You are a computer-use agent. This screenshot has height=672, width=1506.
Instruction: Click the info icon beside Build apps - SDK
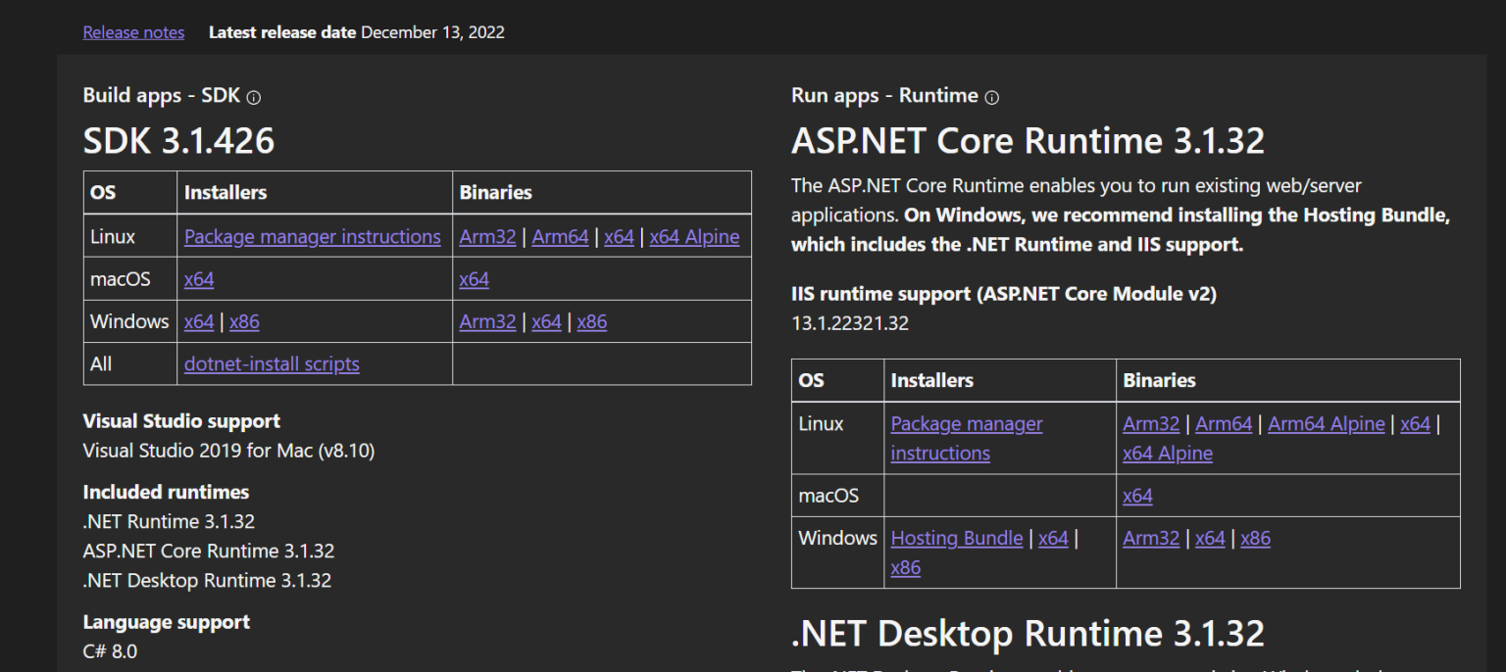[x=253, y=96]
